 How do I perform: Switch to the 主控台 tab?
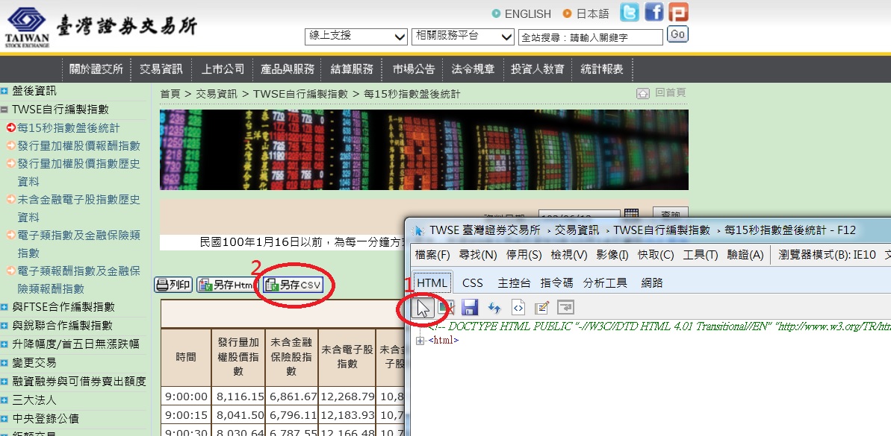[514, 282]
